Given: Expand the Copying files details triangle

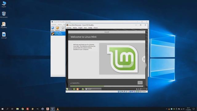Looking at the screenshot, I should pos(71,83).
